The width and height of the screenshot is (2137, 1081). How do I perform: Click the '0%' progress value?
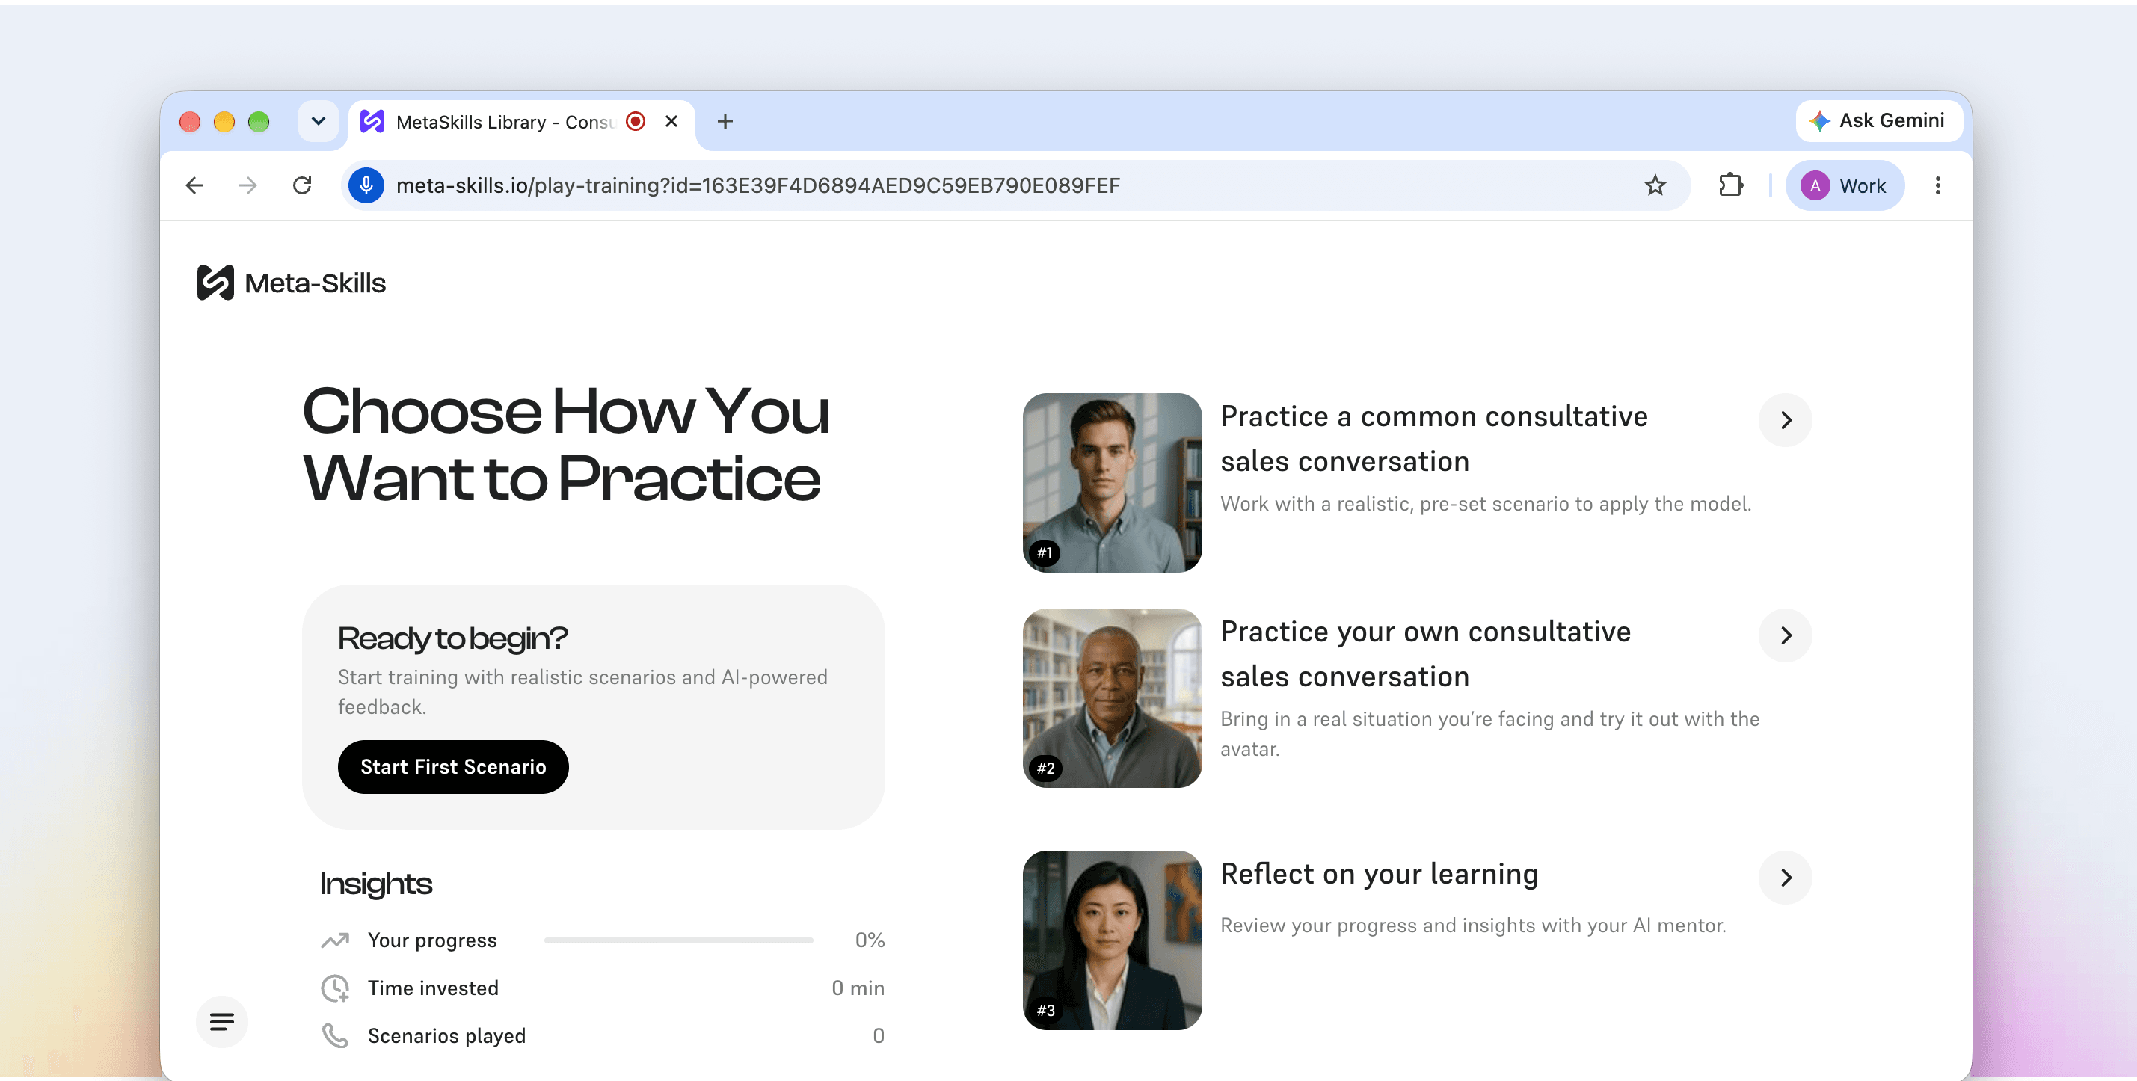870,940
